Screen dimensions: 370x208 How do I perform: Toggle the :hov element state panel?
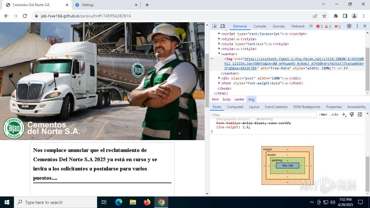323,114
